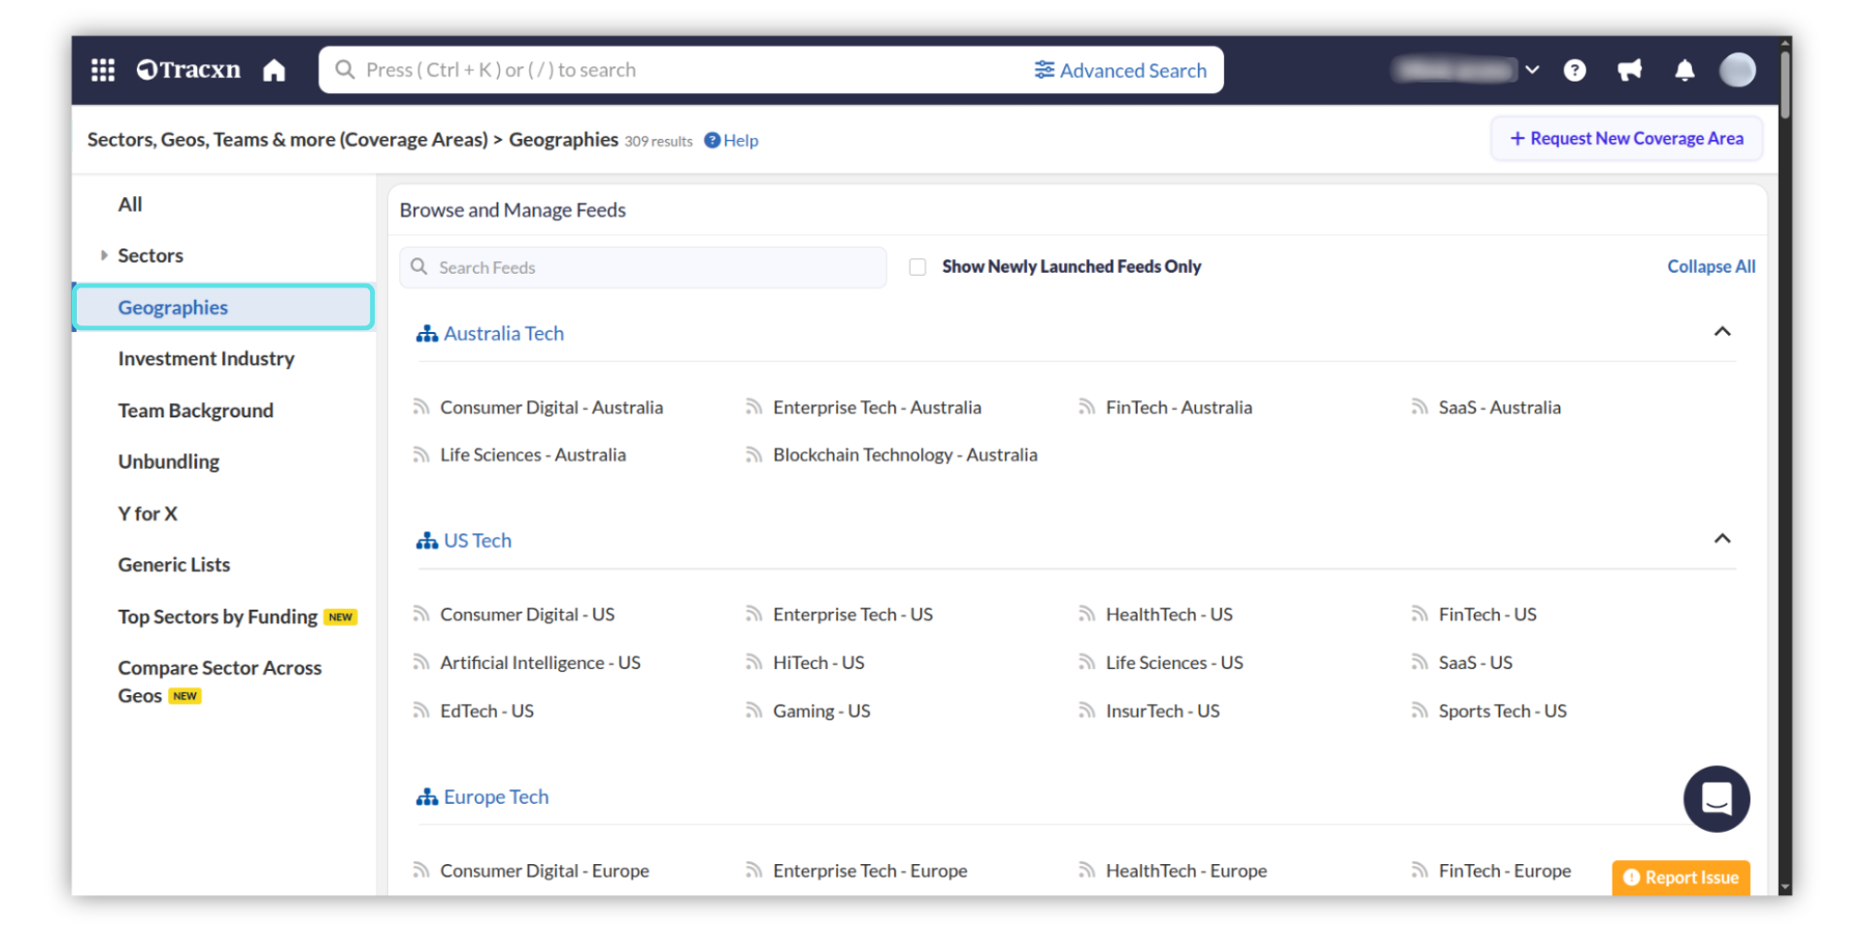Viewport: 1864px width, 932px height.
Task: Collapse the US Tech section chevron
Action: coord(1721,539)
